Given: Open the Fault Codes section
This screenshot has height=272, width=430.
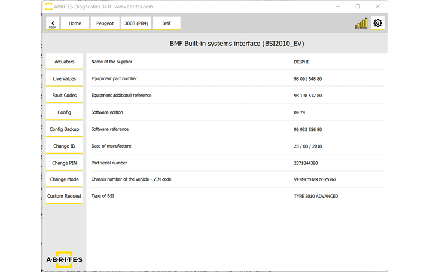Looking at the screenshot, I should click(65, 96).
